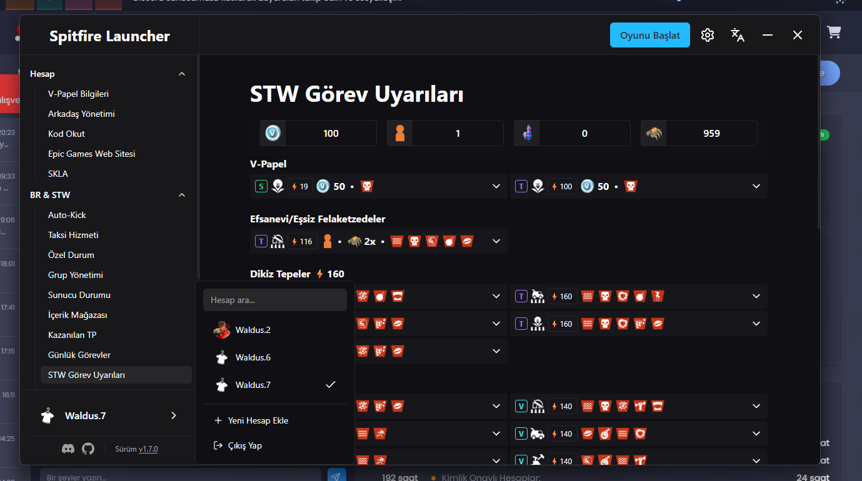Screen dimensions: 862x481
Task: Expand the T 160 row ending with lips modifier
Action: coord(756,324)
